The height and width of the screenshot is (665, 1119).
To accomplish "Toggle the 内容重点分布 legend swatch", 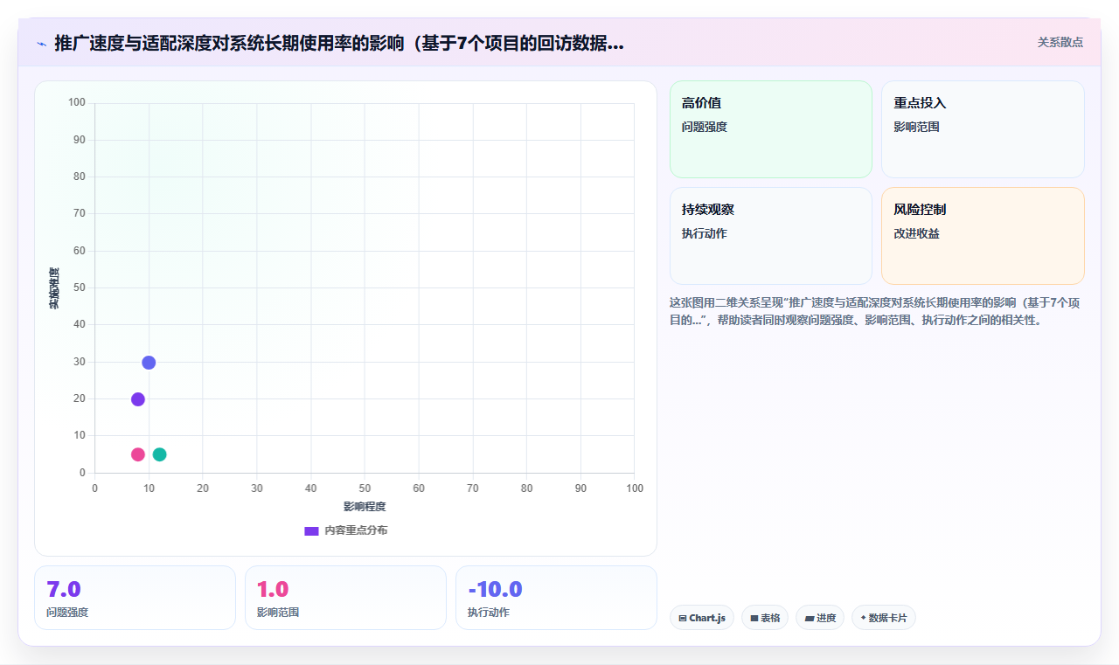I will pos(311,530).
